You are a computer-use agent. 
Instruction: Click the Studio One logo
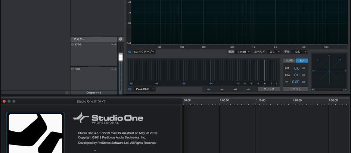108,118
